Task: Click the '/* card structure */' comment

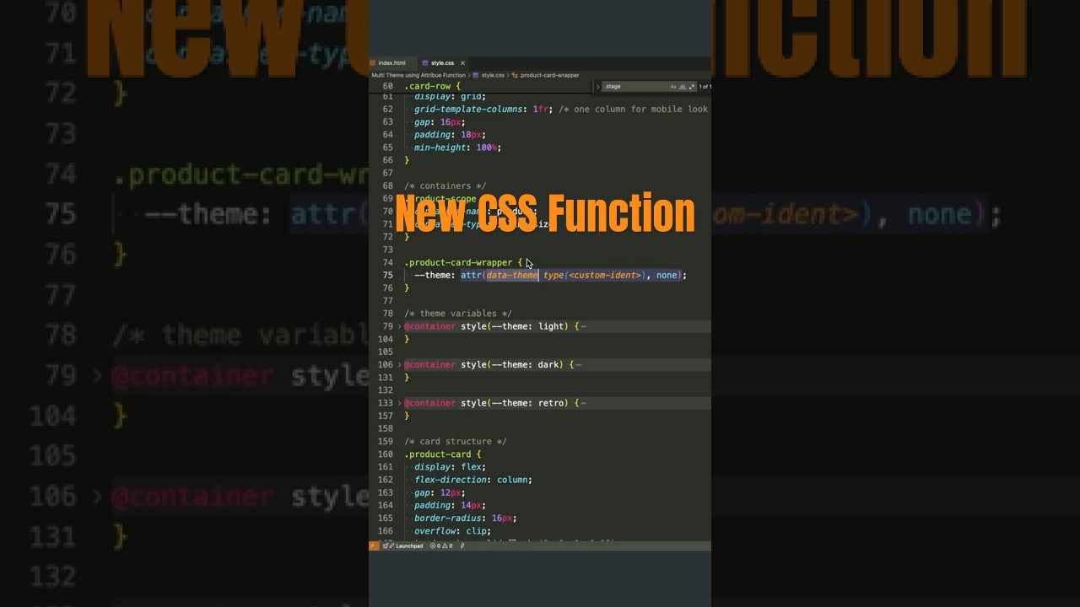Action: coord(455,442)
